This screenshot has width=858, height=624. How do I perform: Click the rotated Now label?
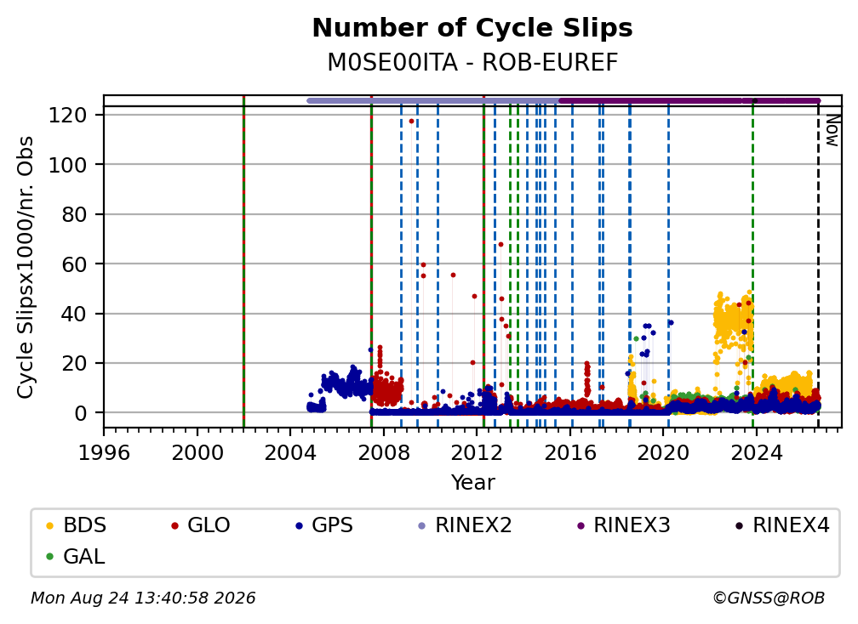click(832, 131)
